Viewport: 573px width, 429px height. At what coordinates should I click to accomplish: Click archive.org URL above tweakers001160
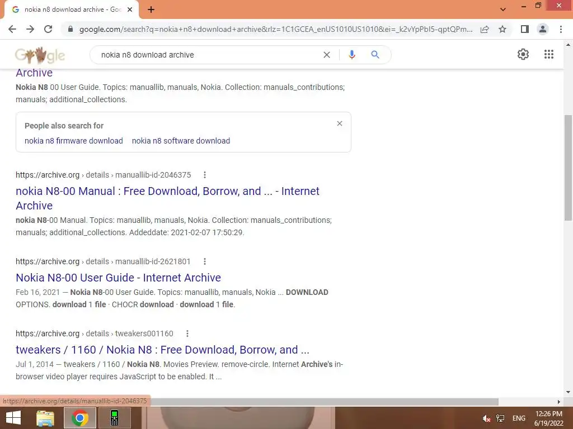pos(94,333)
